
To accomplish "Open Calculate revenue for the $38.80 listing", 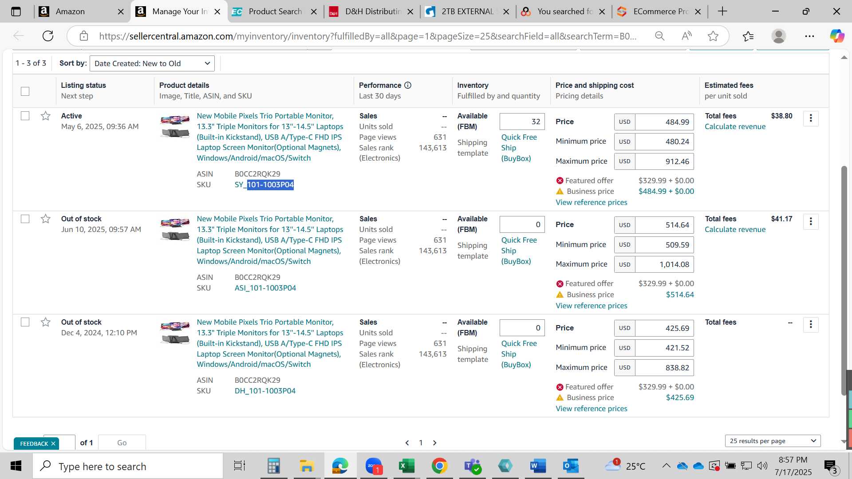I will [x=735, y=127].
